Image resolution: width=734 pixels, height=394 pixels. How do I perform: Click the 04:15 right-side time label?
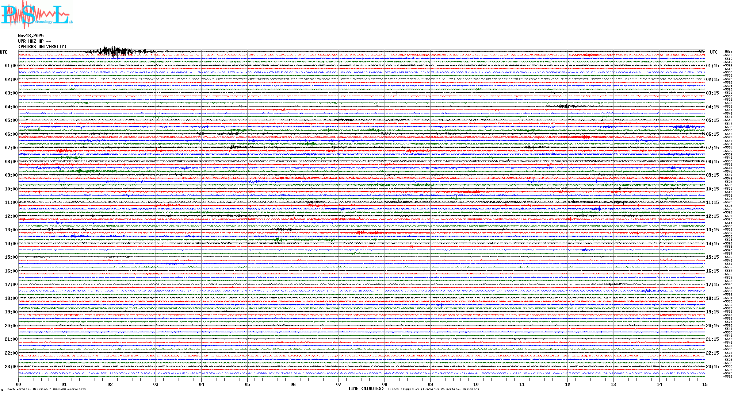pos(712,107)
